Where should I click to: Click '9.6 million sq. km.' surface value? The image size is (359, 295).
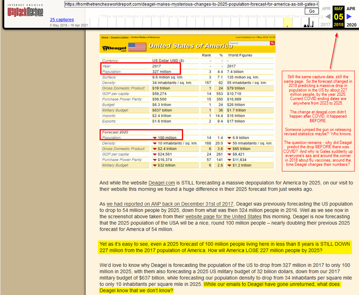point(168,77)
